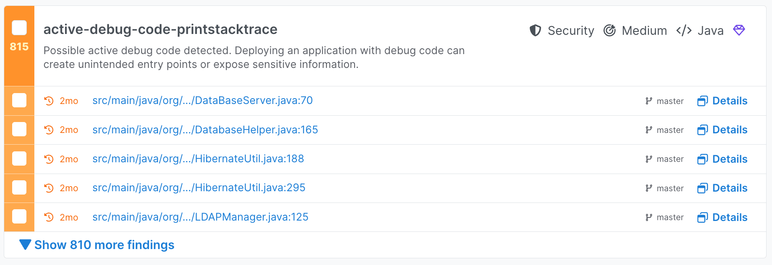Click the purple diamond pro icon

(x=739, y=30)
